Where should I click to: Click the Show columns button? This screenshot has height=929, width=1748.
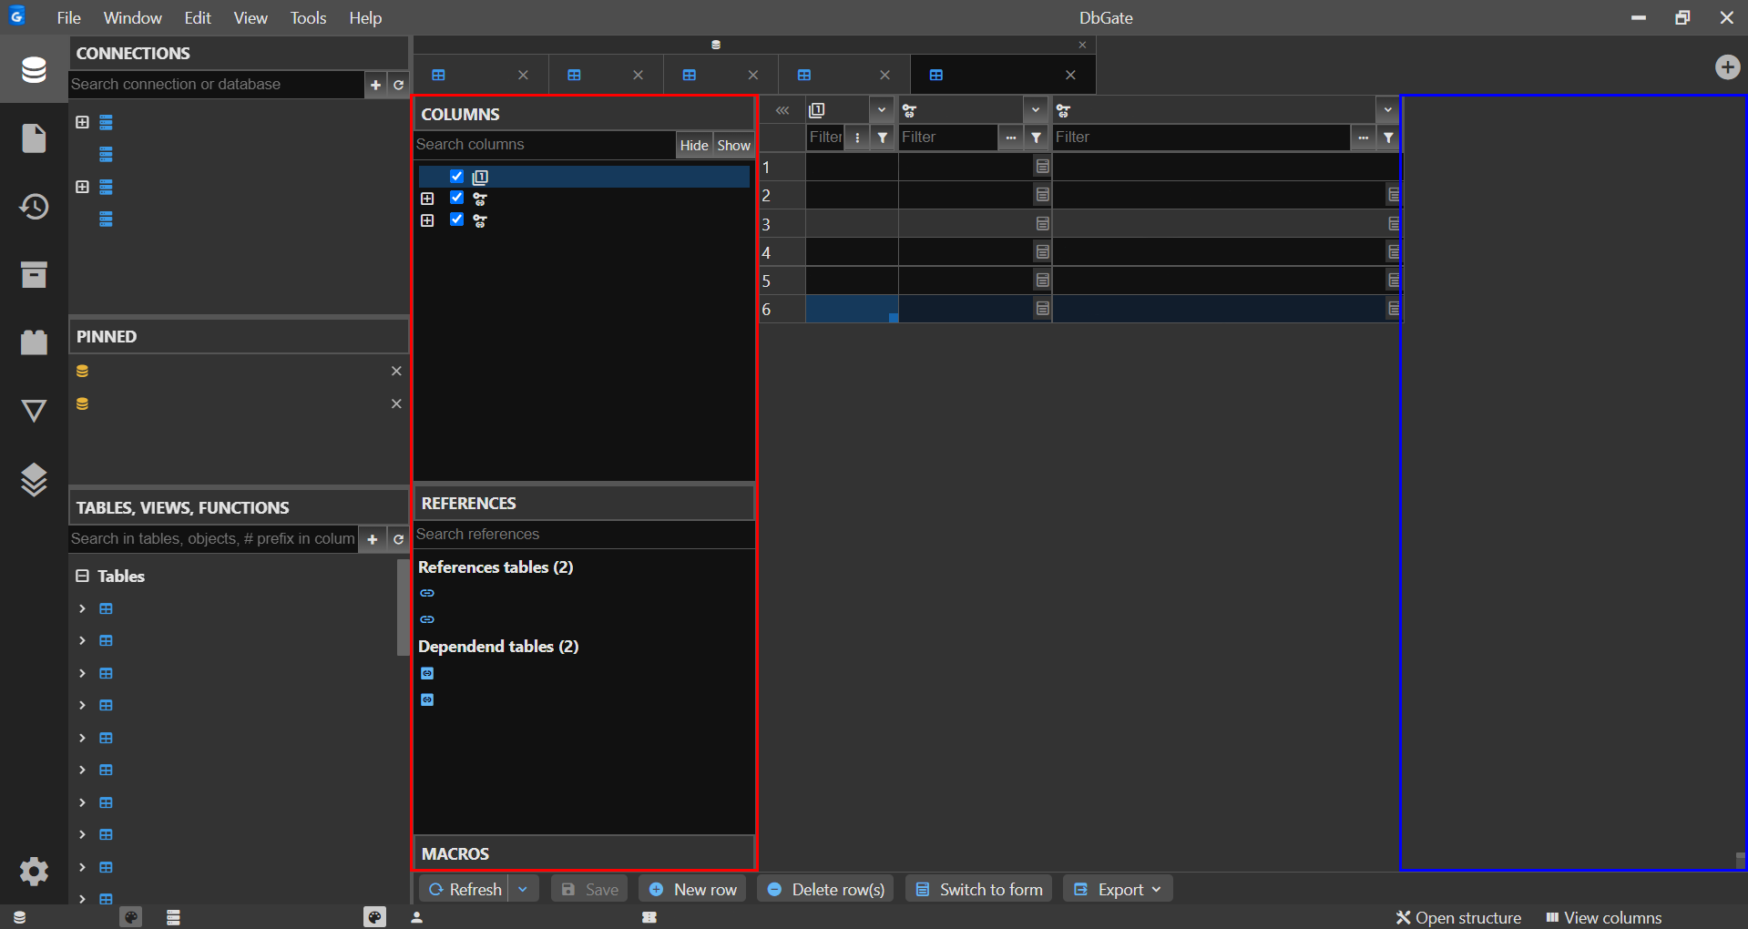[x=733, y=145]
